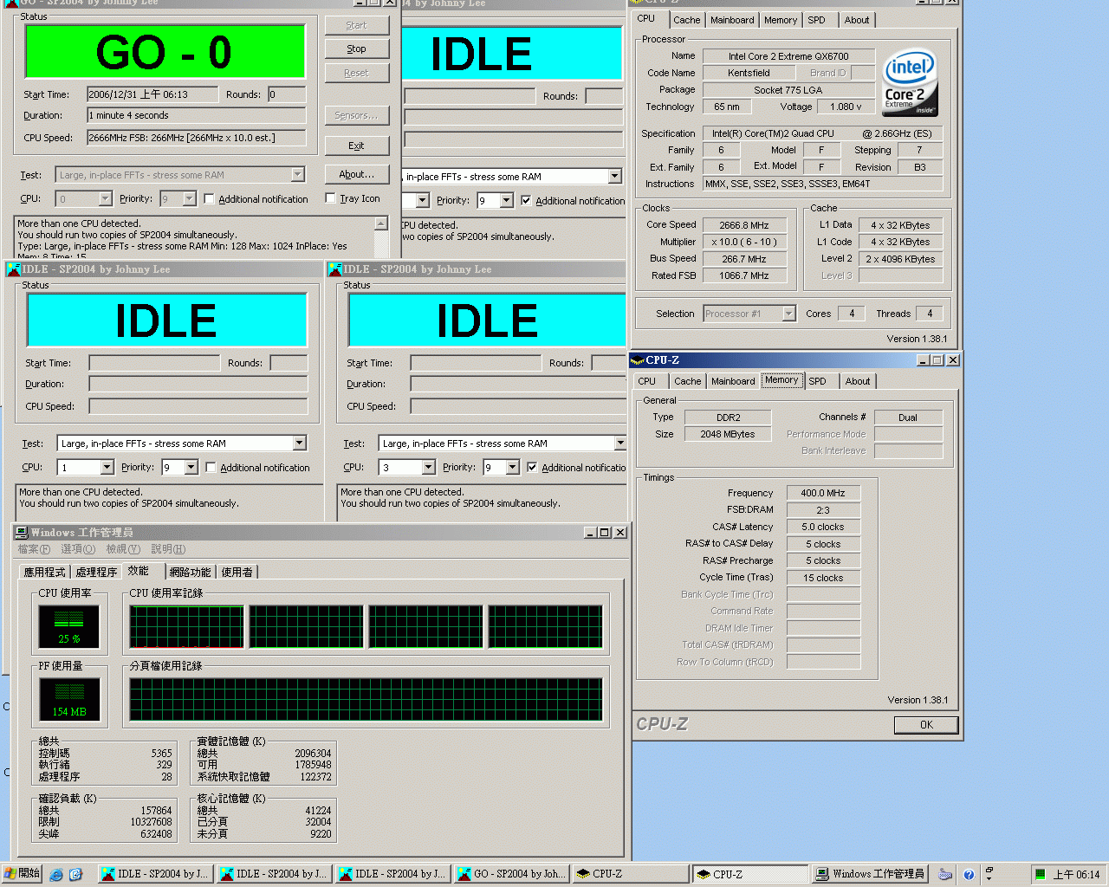Open Test dropdown in partly hidden top IDLE window

(x=614, y=177)
